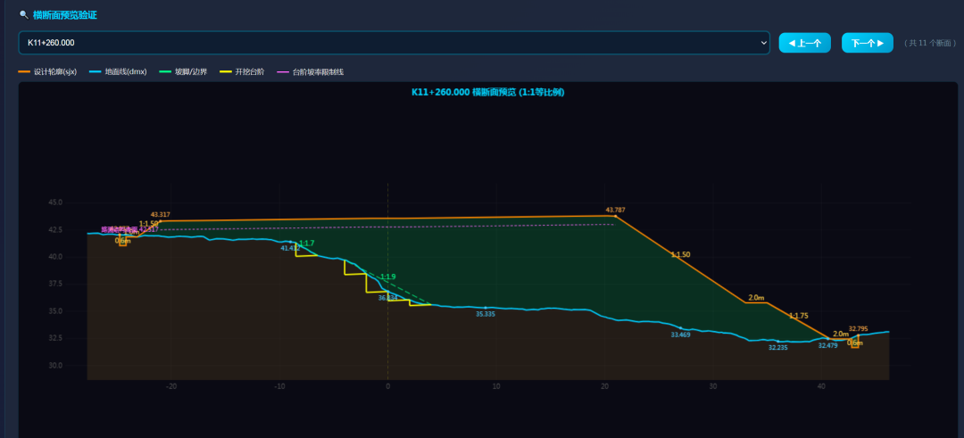Image resolution: width=964 pixels, height=438 pixels.
Task: Click the 32.795 slope toe point
Action: (859, 335)
